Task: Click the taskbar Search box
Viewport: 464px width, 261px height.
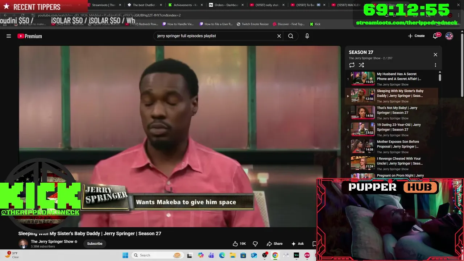Action: tap(157, 255)
